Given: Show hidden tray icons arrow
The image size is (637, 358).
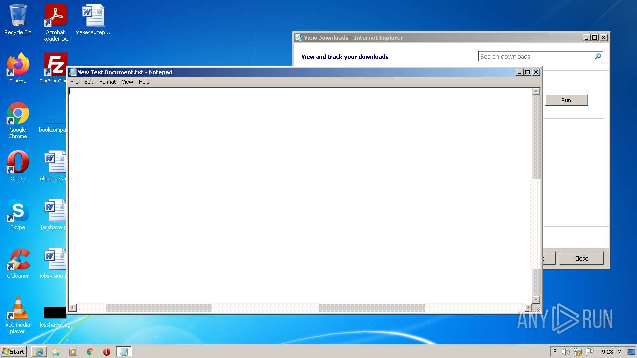Looking at the screenshot, I should [x=555, y=351].
